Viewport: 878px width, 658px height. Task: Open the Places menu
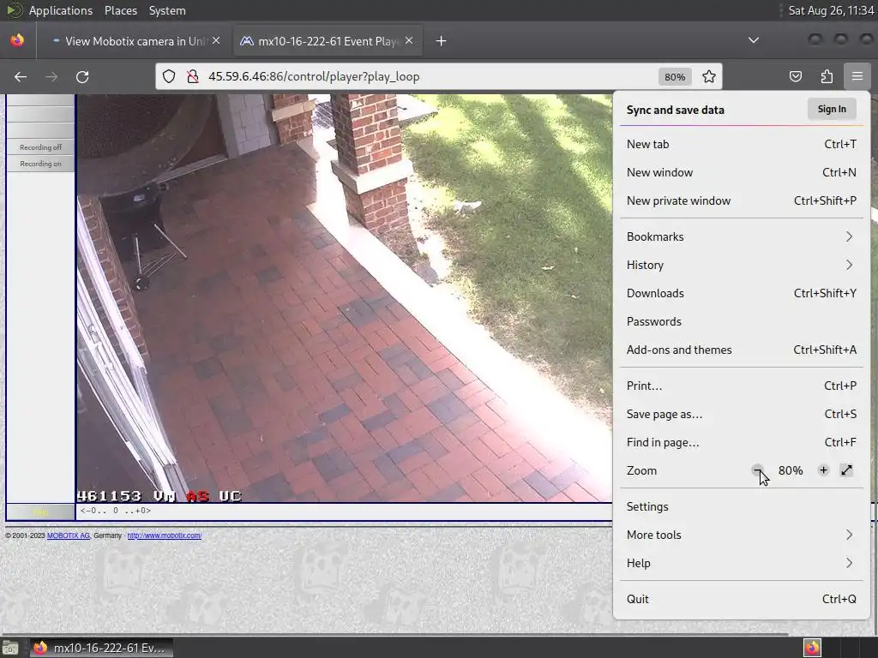point(120,10)
